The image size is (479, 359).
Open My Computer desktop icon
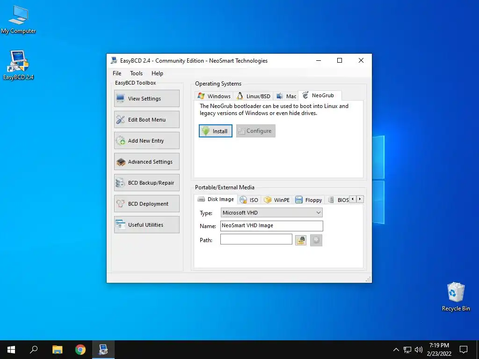click(x=18, y=20)
